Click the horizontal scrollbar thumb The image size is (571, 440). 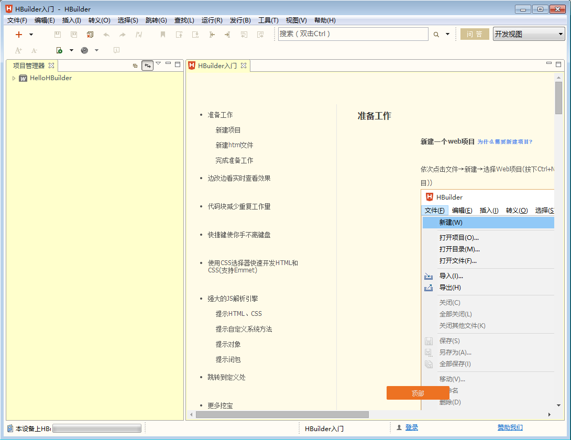(282, 414)
